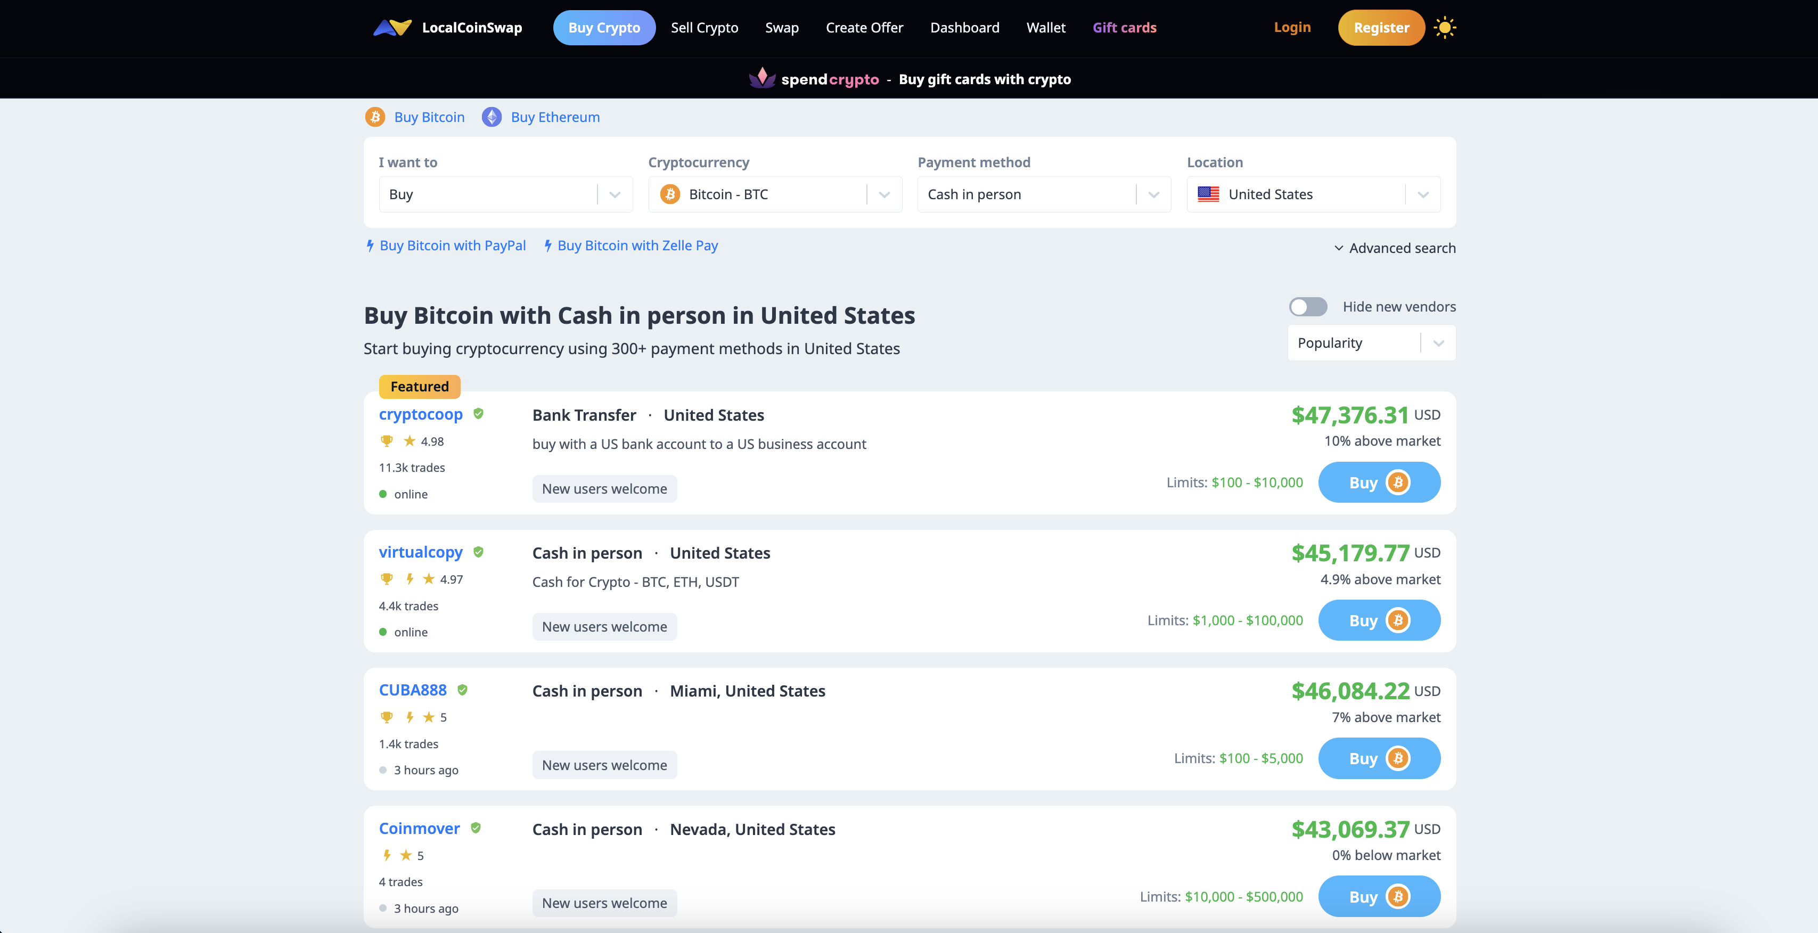Open the Location United States selector
1818x933 pixels.
pyautogui.click(x=1313, y=194)
